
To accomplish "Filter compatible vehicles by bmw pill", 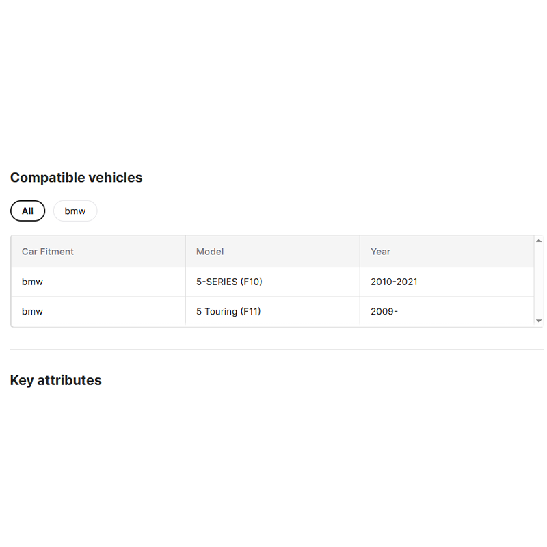I will (x=75, y=211).
